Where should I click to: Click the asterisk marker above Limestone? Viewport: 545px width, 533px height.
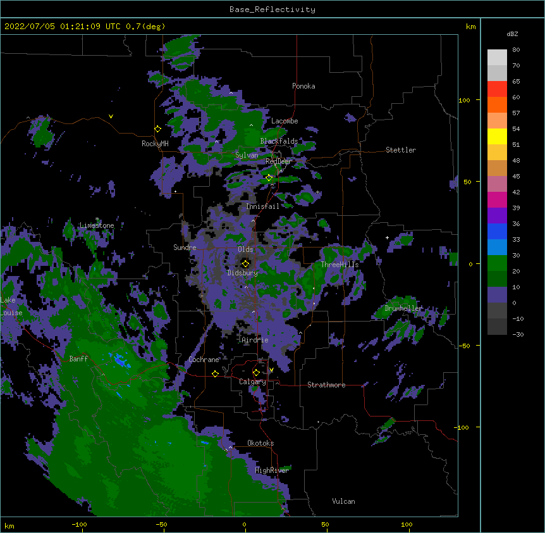tap(97, 219)
